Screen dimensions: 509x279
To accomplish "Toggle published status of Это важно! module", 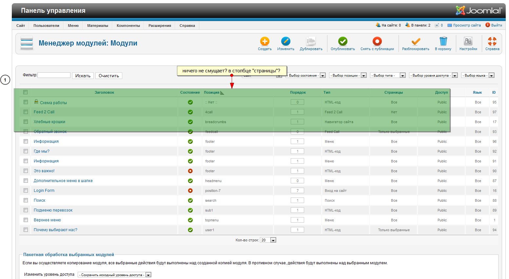I will [190, 171].
